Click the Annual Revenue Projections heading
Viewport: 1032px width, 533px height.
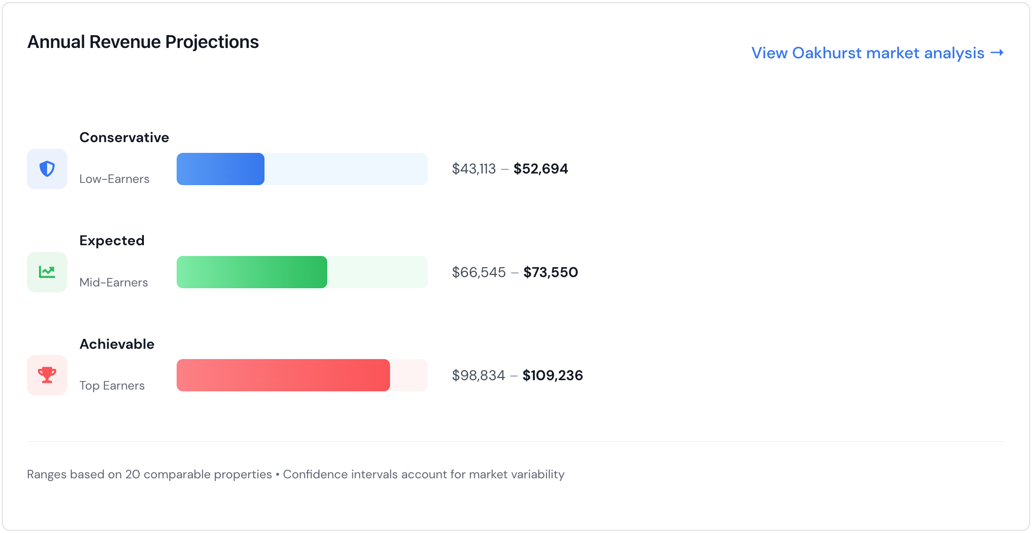tap(143, 42)
